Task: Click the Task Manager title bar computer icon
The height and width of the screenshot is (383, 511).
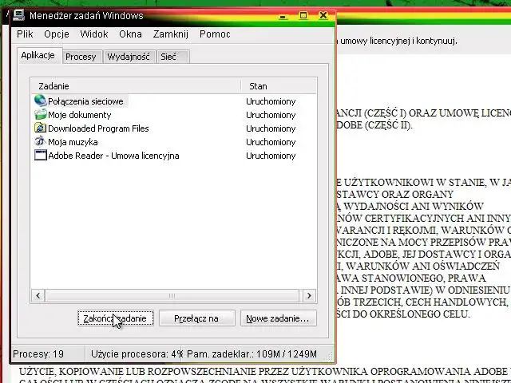Action: [18, 14]
